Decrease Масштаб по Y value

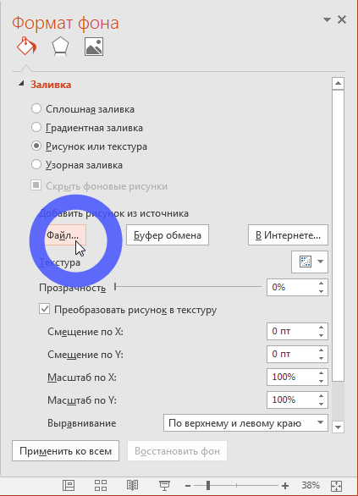321,404
